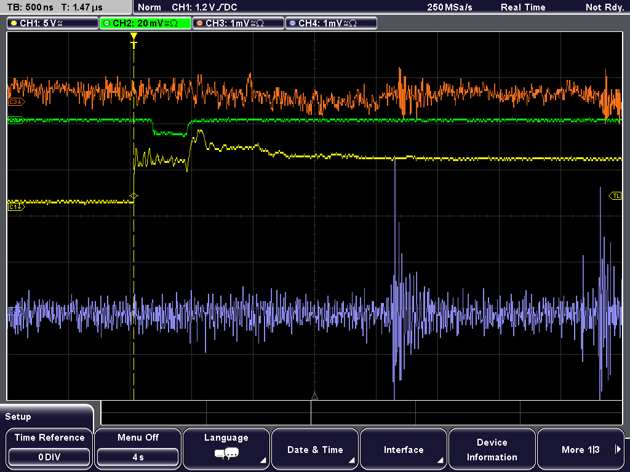Click the Real Time acquisition label
This screenshot has height=472, width=630.
[523, 7]
